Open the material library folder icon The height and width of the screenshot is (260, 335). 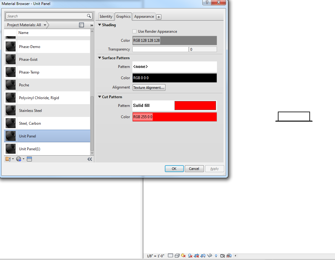pos(8,159)
